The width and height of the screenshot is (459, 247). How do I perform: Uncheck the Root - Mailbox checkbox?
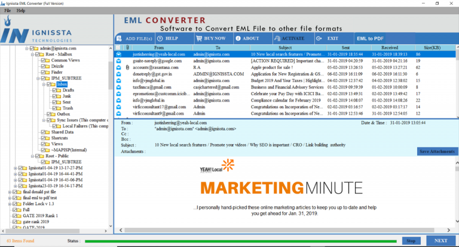click(38, 54)
